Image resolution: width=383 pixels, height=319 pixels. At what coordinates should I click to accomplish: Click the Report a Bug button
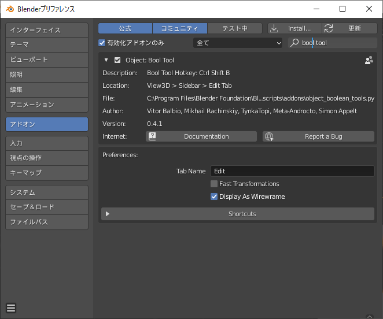(318, 136)
